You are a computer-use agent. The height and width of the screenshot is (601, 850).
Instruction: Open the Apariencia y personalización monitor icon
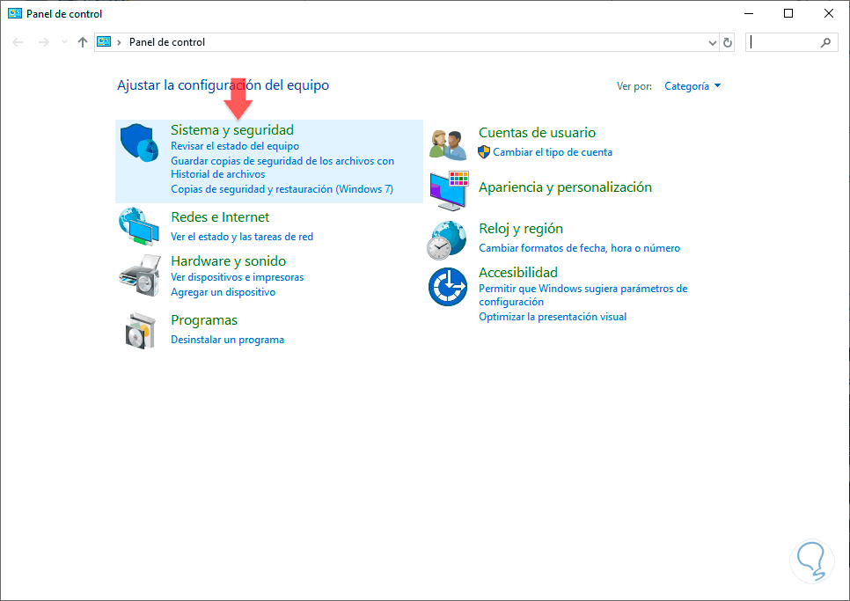[x=449, y=189]
